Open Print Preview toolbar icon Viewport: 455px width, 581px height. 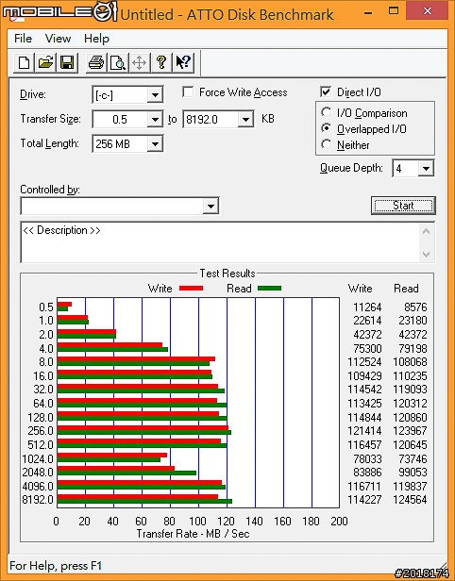118,62
